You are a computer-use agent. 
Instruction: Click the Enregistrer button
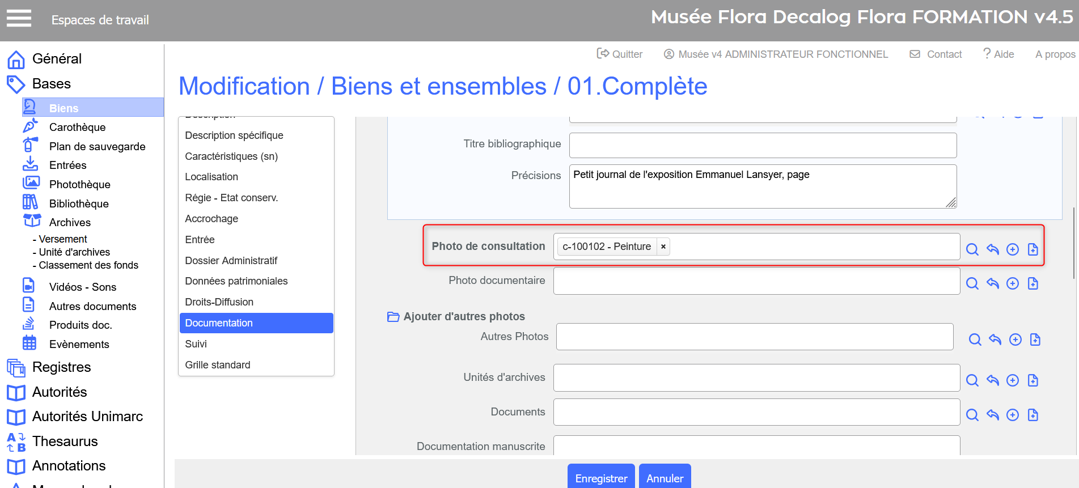(600, 478)
